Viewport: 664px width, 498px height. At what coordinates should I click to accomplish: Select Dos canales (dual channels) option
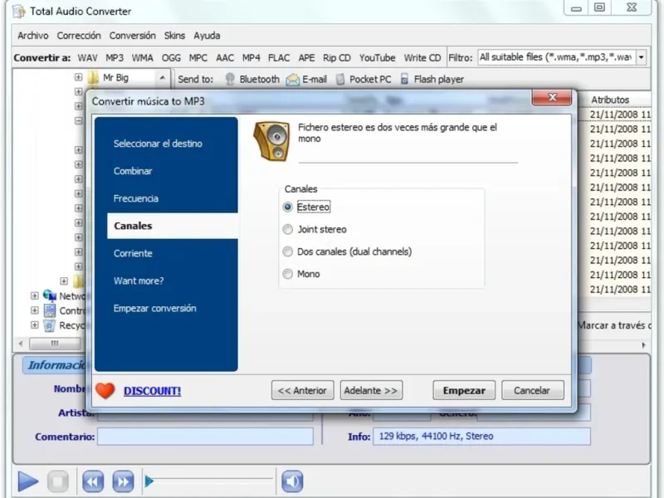[x=287, y=251]
